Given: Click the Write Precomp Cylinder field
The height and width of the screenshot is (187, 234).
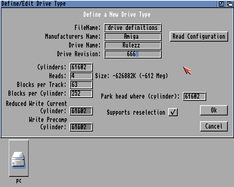Looking at the screenshot, I should [81, 127].
